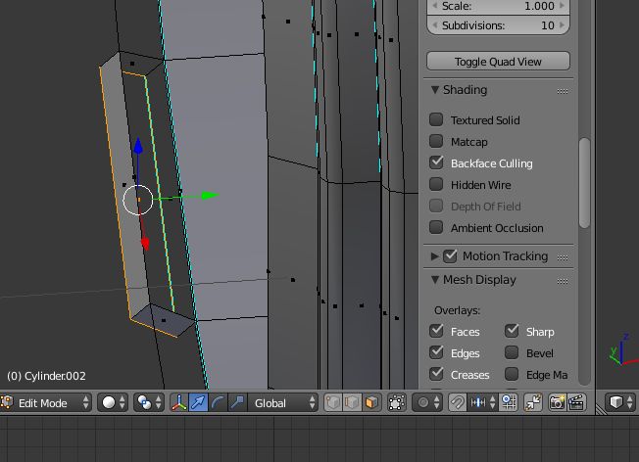Image resolution: width=639 pixels, height=462 pixels.
Task: Click the Overlays: label text
Action: (457, 310)
